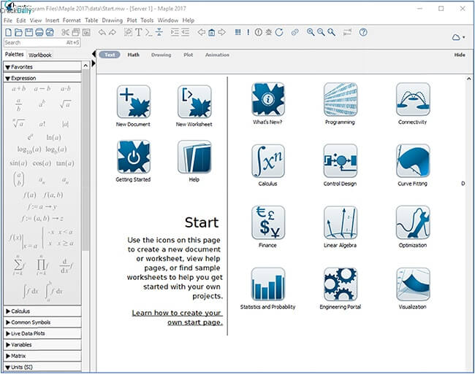
Task: Click the Zoom in magnifier icon
Action: (311, 32)
